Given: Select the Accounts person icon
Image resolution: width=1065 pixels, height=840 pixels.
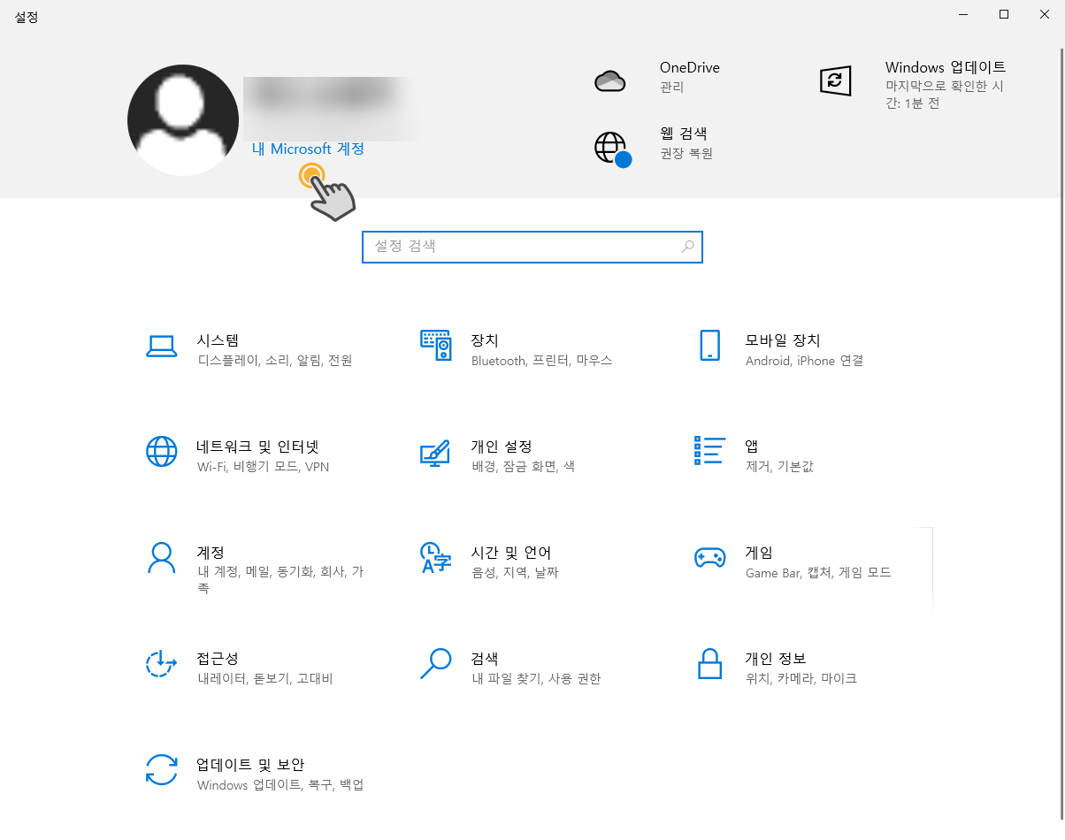Looking at the screenshot, I should coord(161,558).
